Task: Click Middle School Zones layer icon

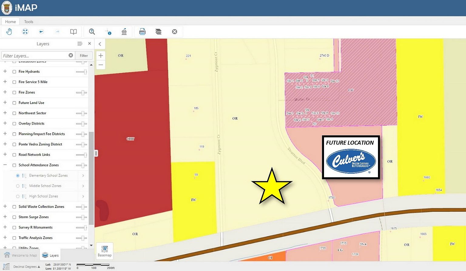Action: 24,186
